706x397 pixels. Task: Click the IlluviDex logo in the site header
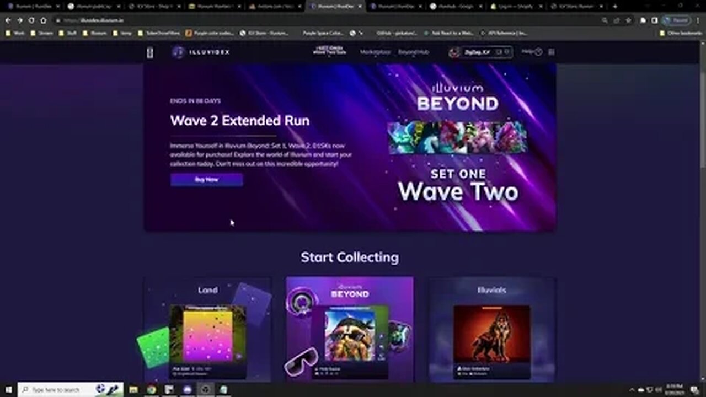(x=201, y=52)
